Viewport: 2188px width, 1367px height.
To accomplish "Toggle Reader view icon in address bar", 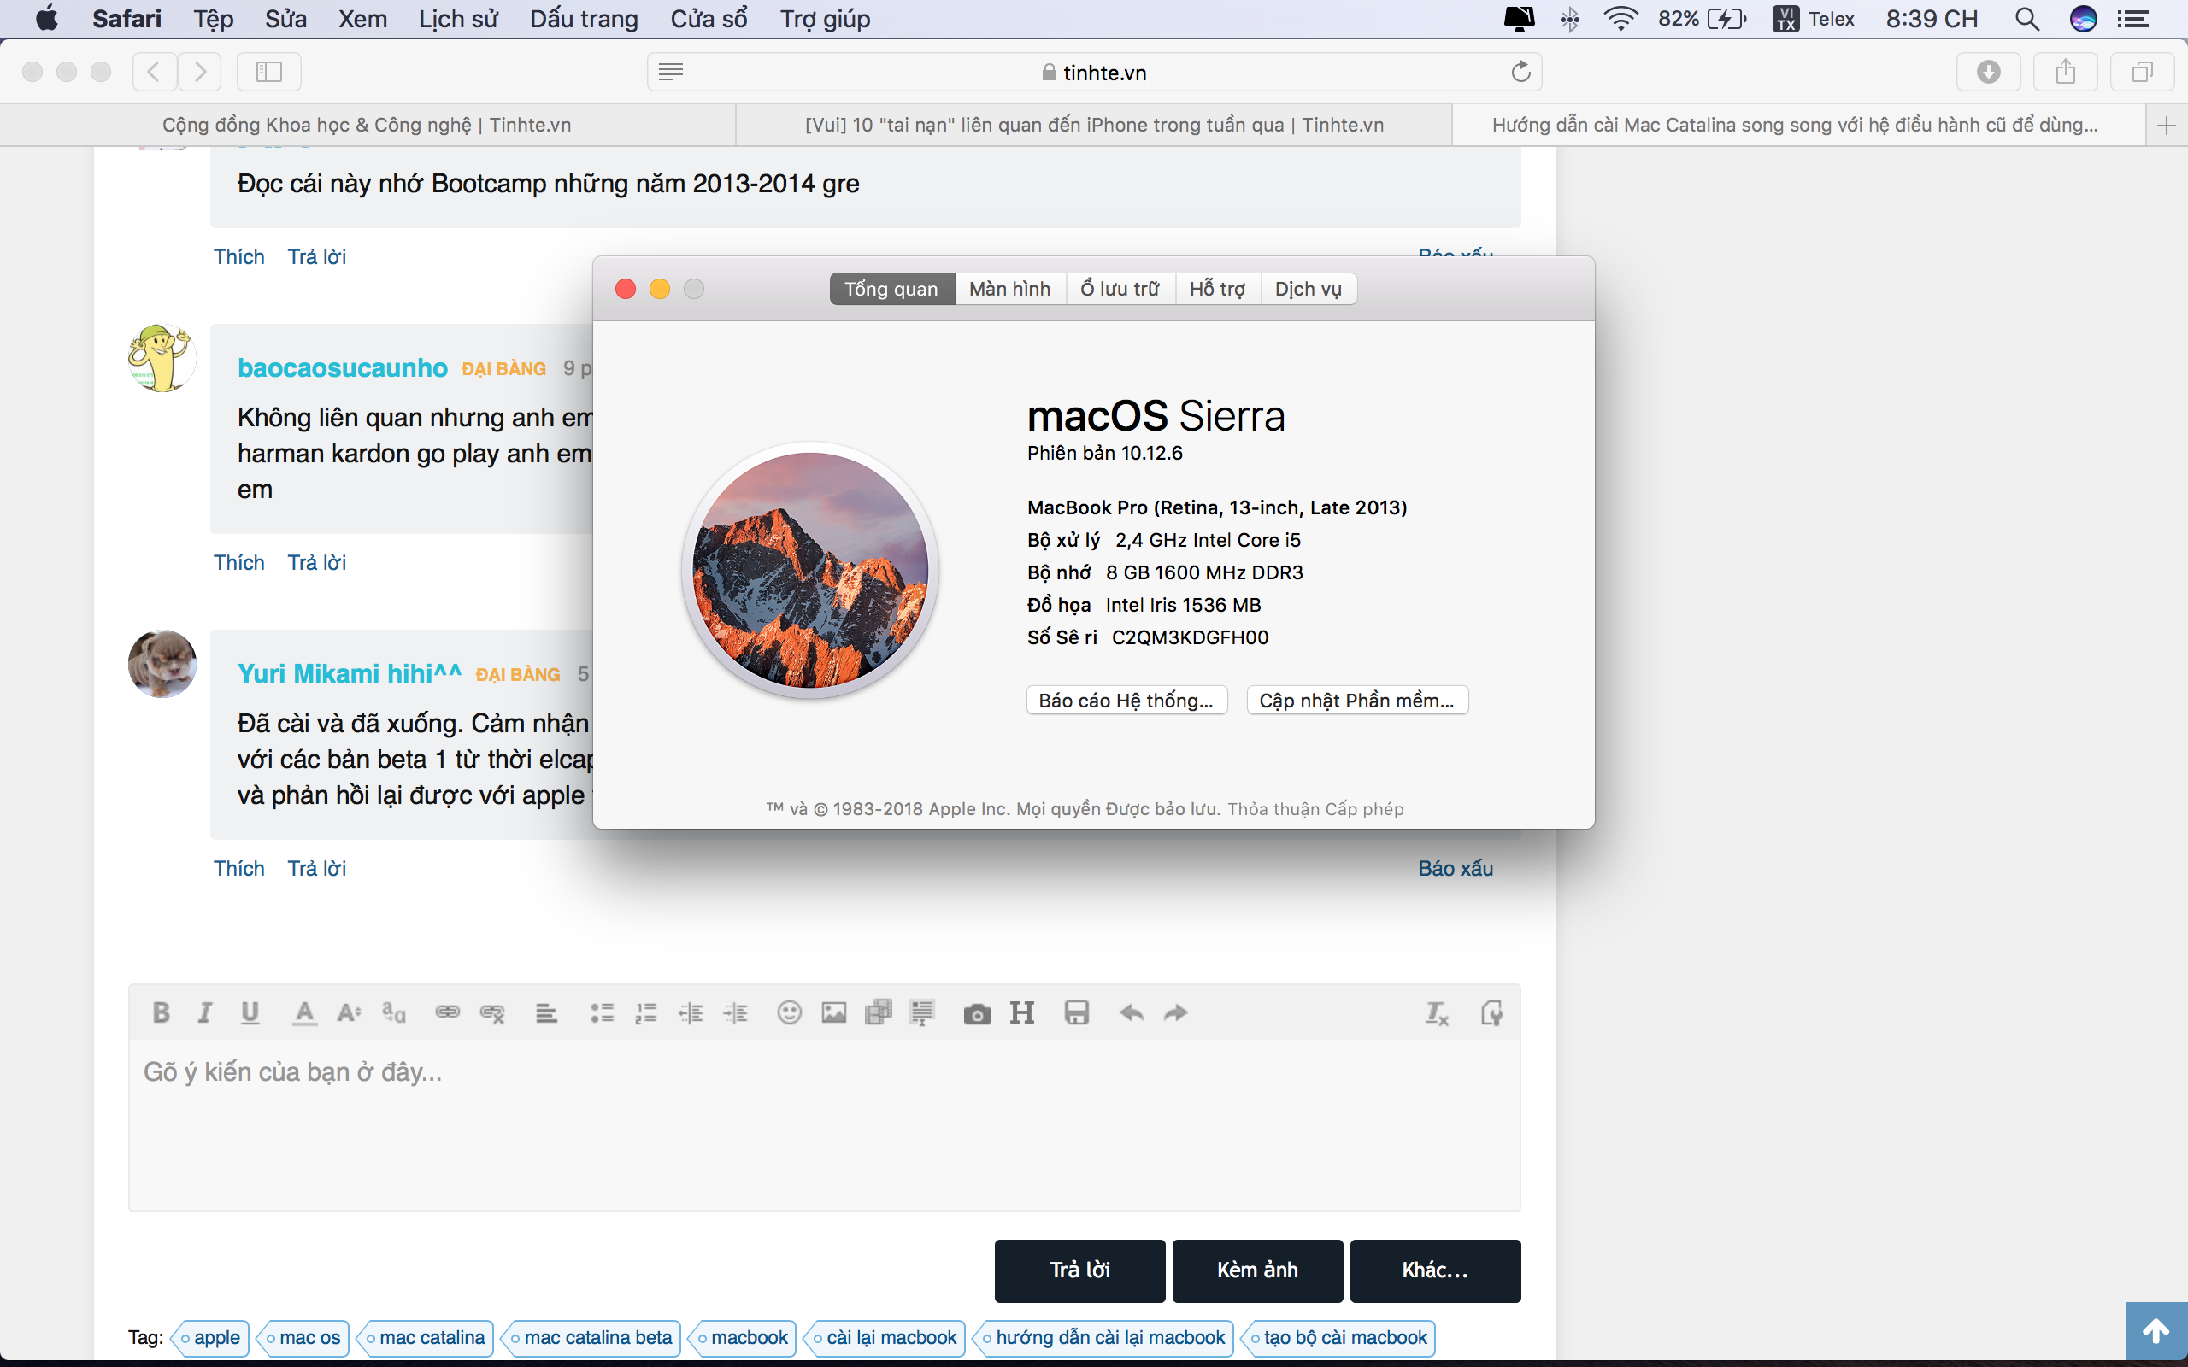I will 671,72.
